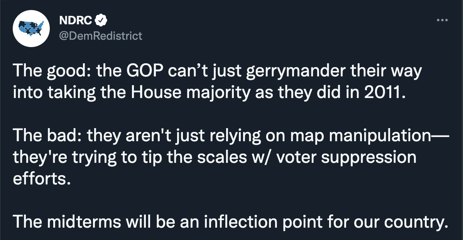The width and height of the screenshot is (463, 240).
Task: Open the three-dot more options menu
Action: pyautogui.click(x=442, y=20)
